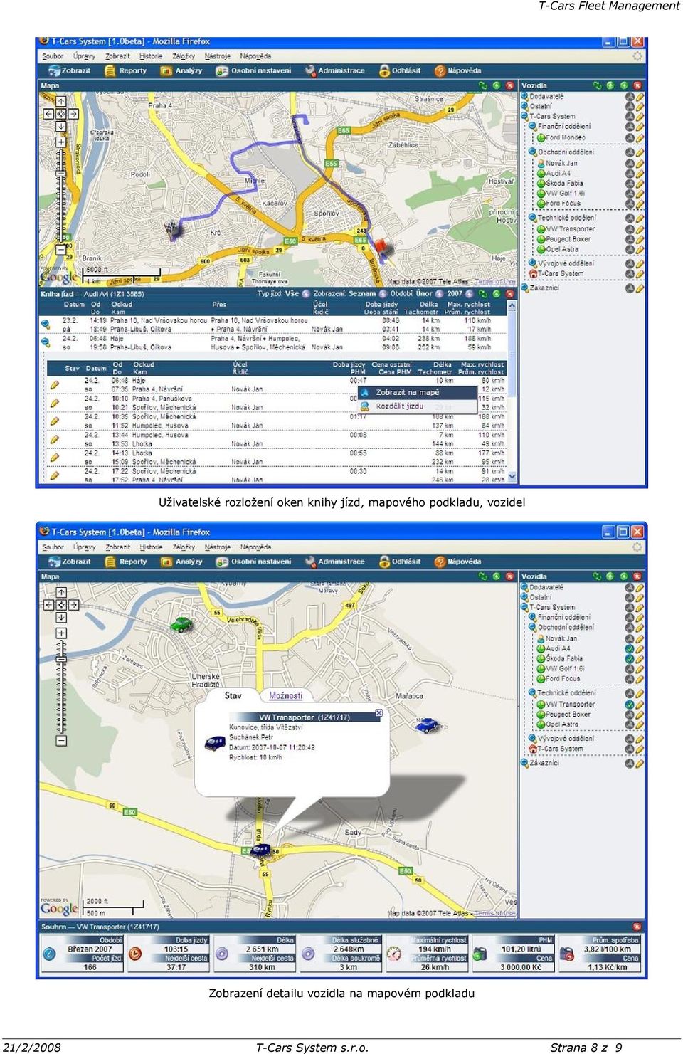Viewport: 683px width, 1054px height.
Task: Click the checkered start flag on map
Action: (x=173, y=231)
